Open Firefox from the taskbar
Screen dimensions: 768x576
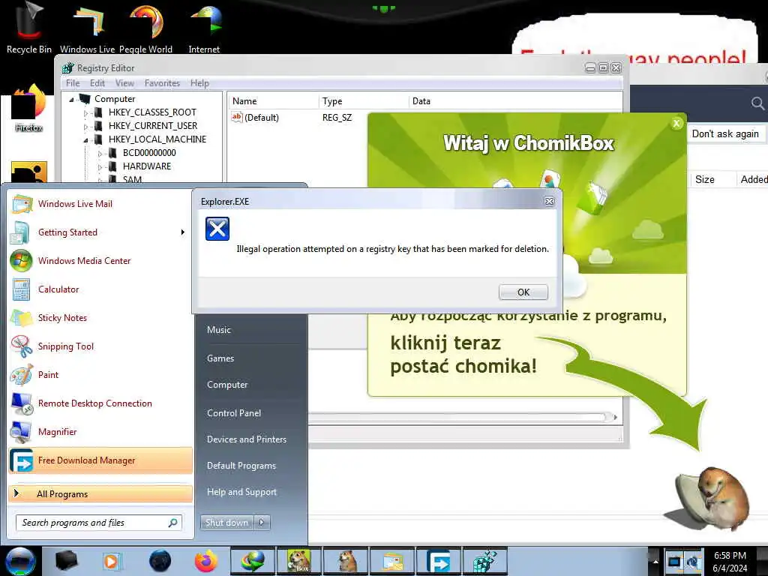click(206, 561)
